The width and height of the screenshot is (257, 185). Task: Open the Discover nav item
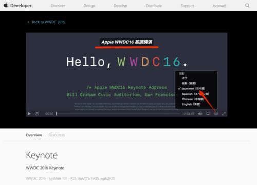click(58, 6)
